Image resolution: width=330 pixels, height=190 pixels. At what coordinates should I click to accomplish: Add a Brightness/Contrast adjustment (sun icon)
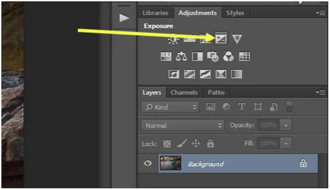[x=173, y=39]
